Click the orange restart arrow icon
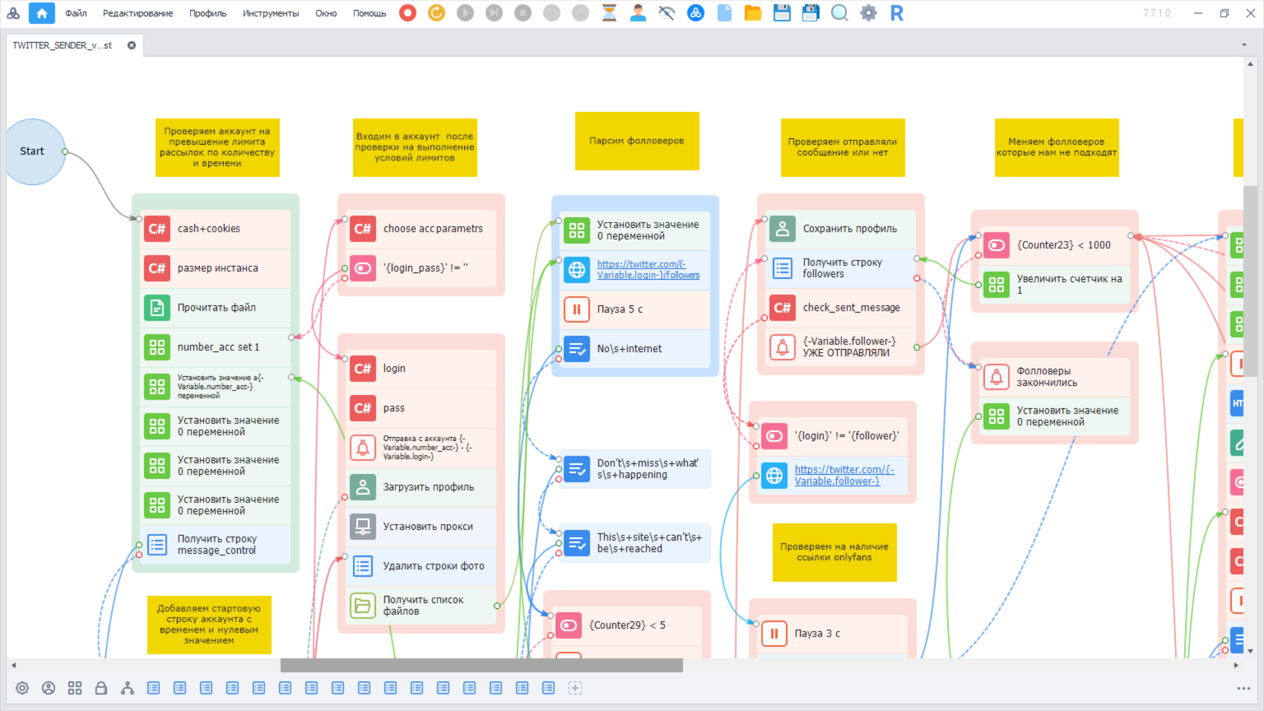Screen dimensions: 1264x711 436,13
